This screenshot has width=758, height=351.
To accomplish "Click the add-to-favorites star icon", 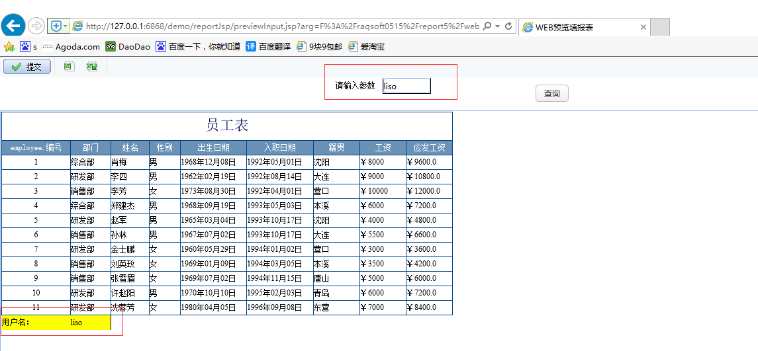I will (x=9, y=47).
